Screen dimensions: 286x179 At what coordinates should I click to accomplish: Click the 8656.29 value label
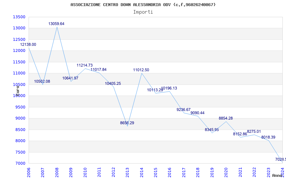127,123
